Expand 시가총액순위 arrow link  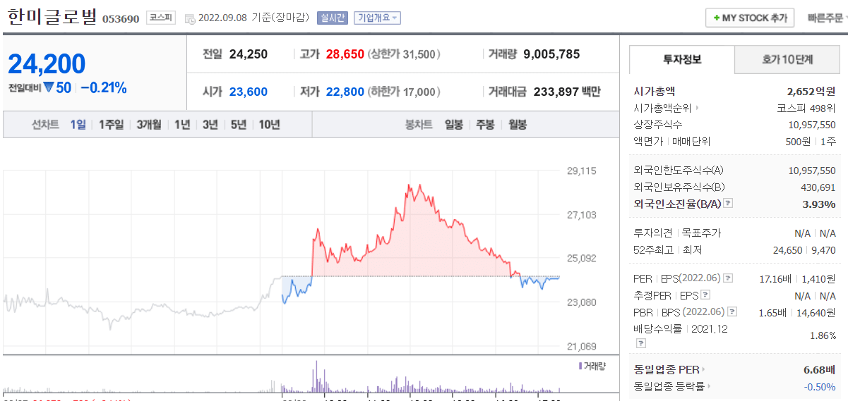698,109
